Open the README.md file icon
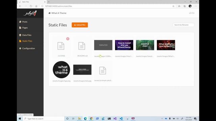This screenshot has width=216, height=121. pos(82,46)
